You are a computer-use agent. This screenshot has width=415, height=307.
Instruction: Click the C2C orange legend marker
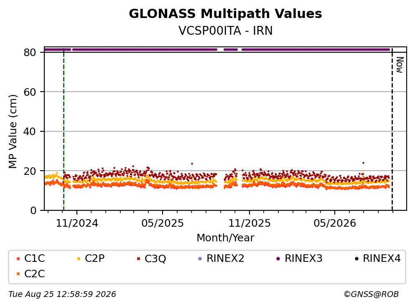click(x=18, y=274)
